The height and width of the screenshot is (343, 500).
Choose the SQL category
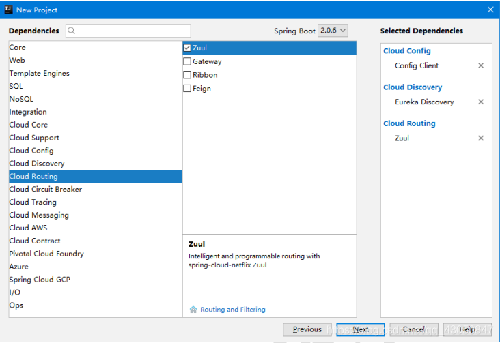pyautogui.click(x=96, y=86)
